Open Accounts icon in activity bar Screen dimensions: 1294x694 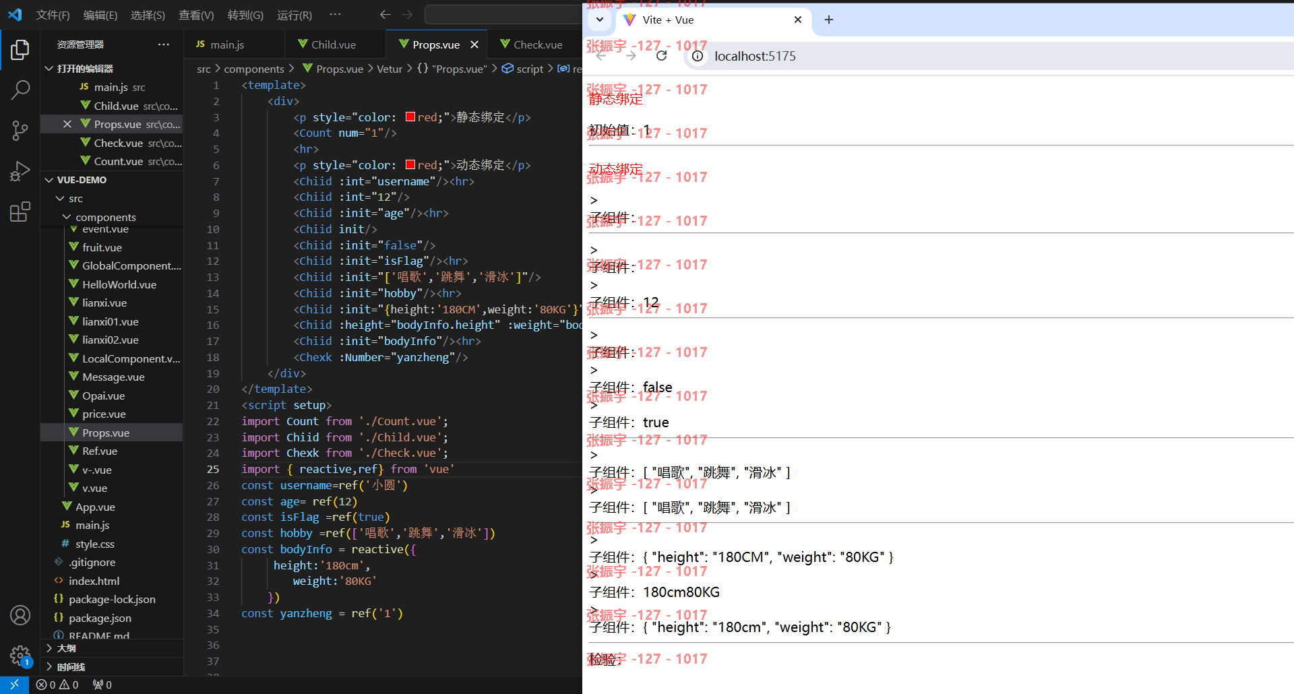click(x=20, y=615)
